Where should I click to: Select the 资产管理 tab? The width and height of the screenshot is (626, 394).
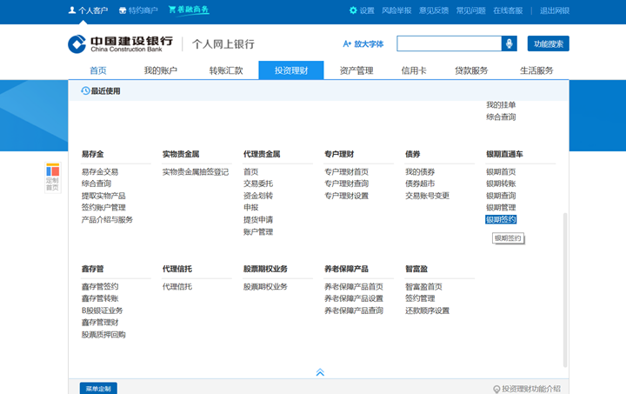(356, 70)
